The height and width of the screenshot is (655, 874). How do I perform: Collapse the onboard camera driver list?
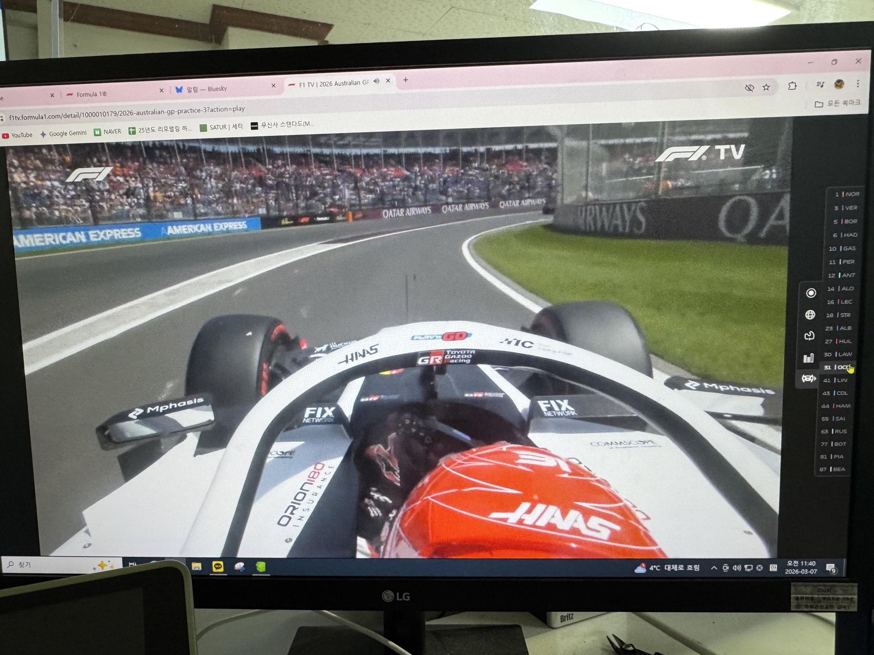tap(808, 378)
